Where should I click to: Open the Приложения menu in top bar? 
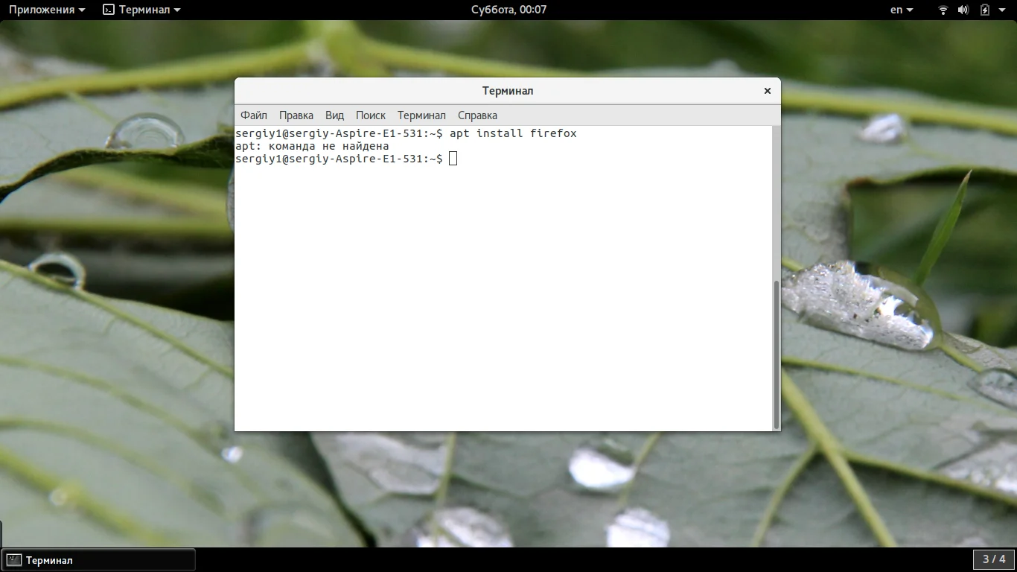pyautogui.click(x=46, y=10)
